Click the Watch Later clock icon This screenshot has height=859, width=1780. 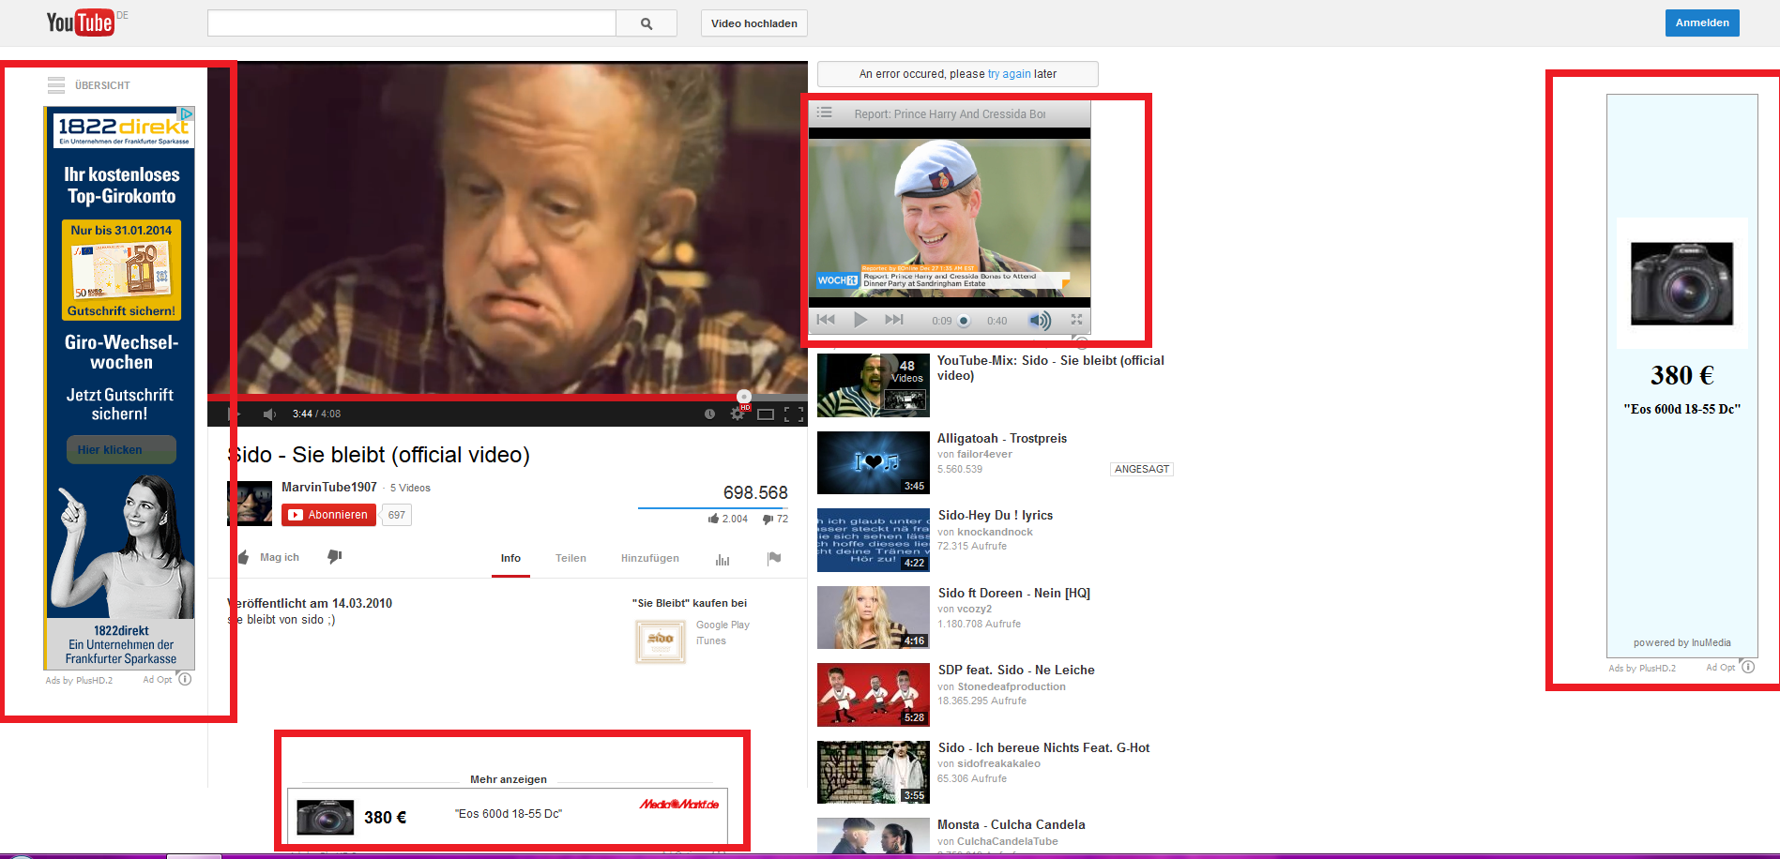click(709, 414)
